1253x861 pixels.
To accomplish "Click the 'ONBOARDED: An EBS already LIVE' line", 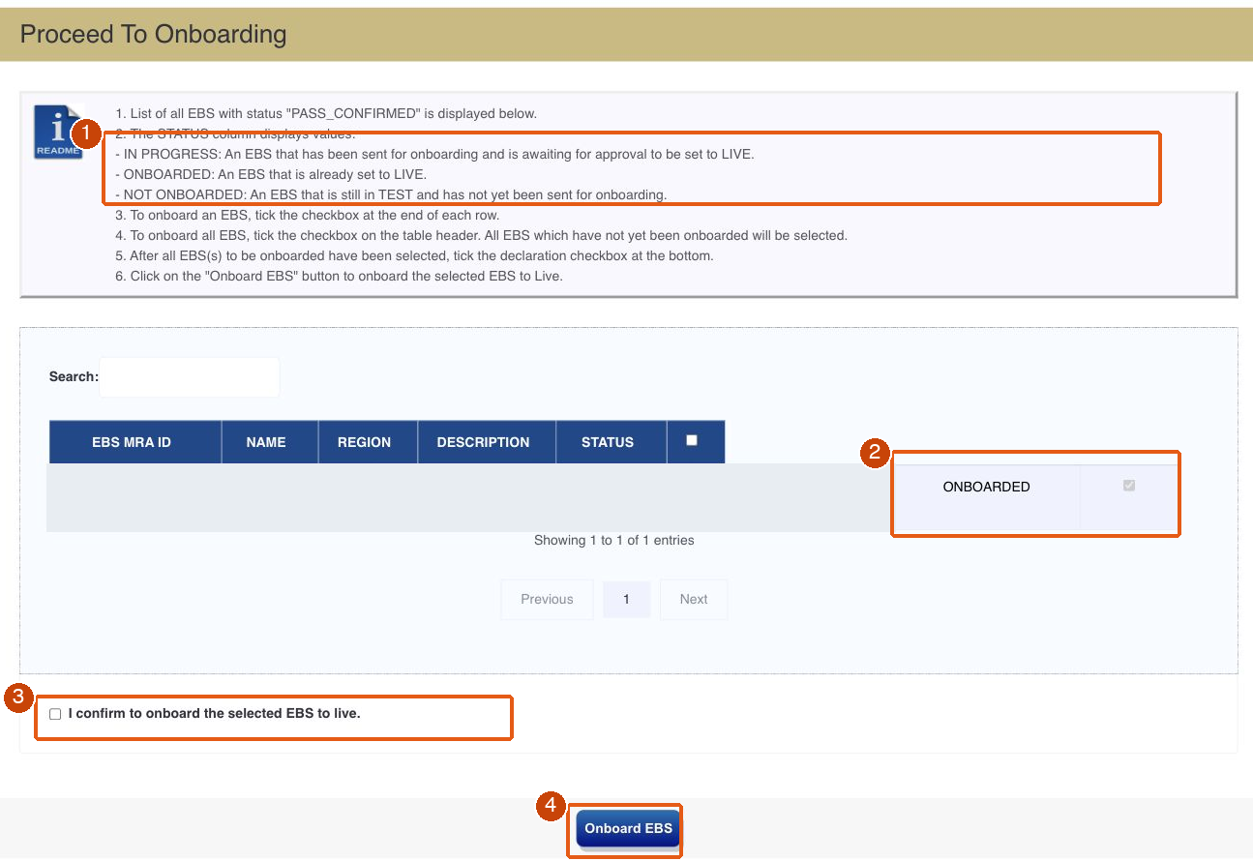I will coord(270,175).
